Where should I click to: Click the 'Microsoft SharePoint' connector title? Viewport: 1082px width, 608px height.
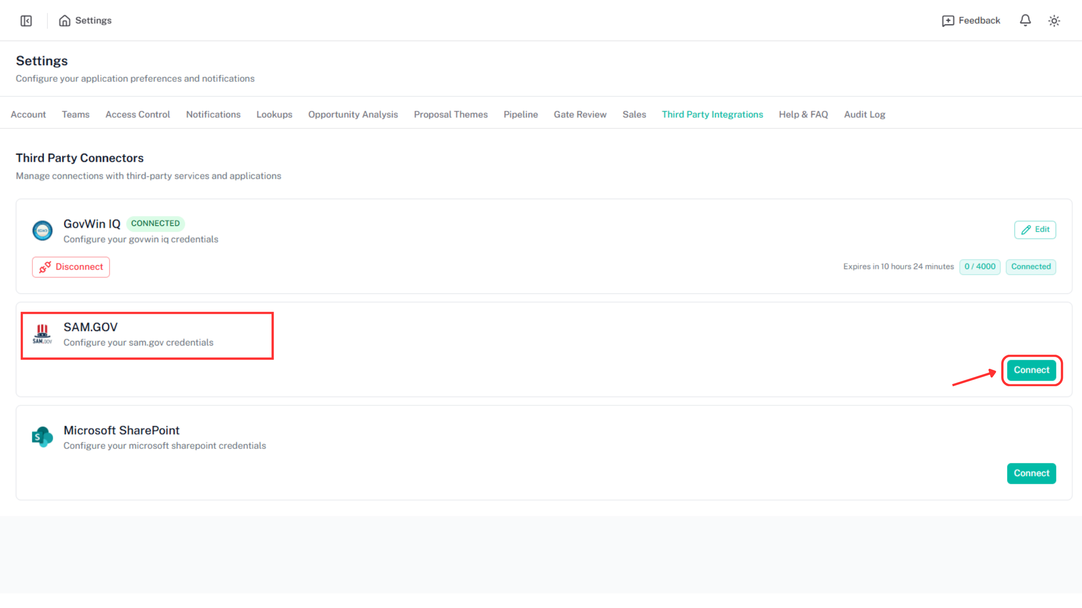122,430
